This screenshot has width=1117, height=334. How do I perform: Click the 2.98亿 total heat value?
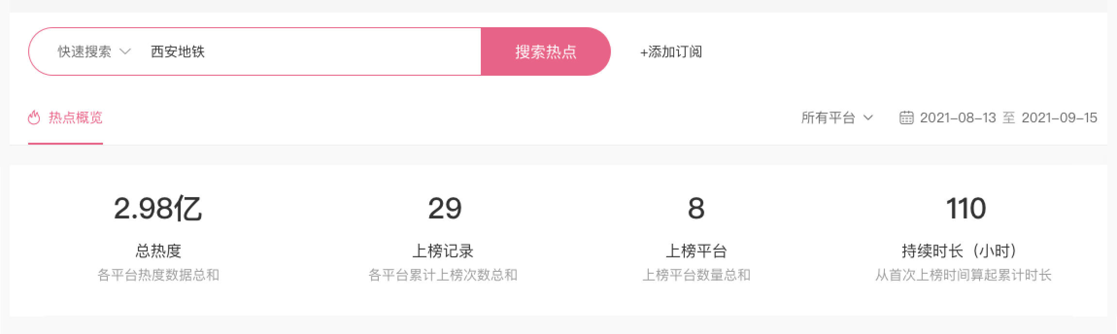158,209
